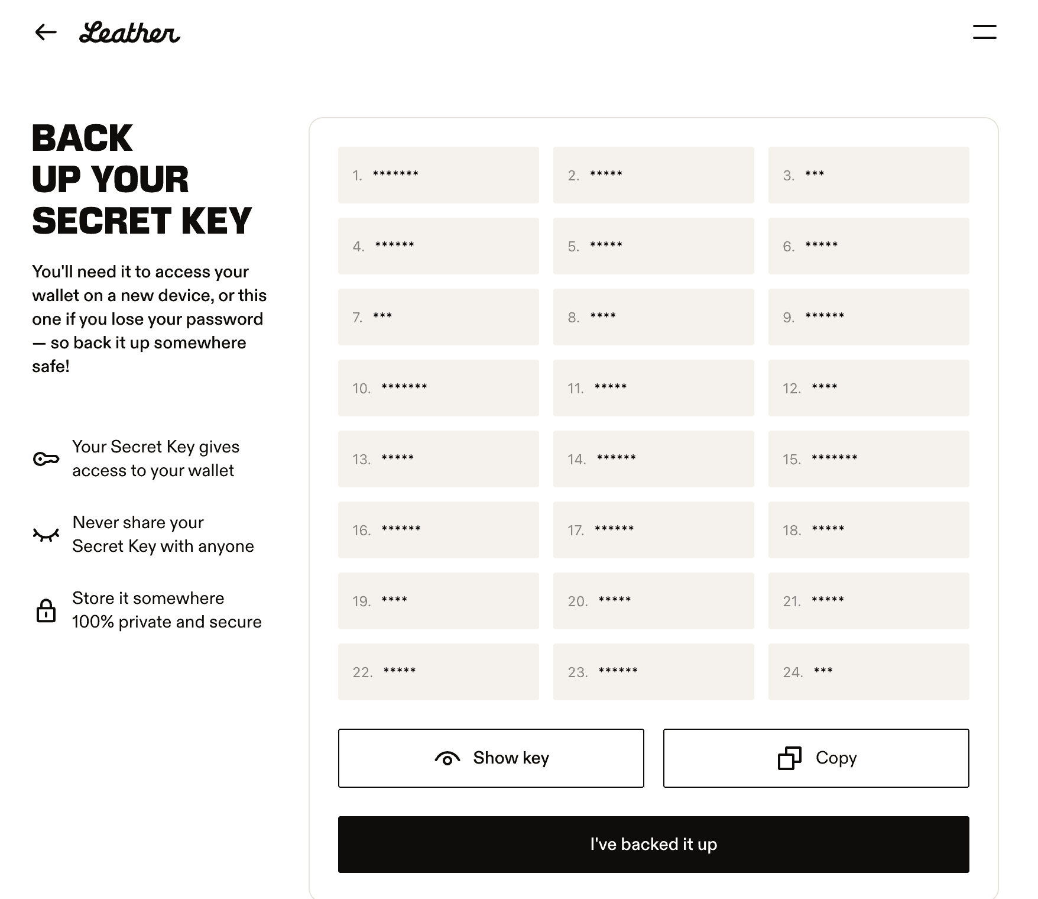Click the Leather logo

129,33
